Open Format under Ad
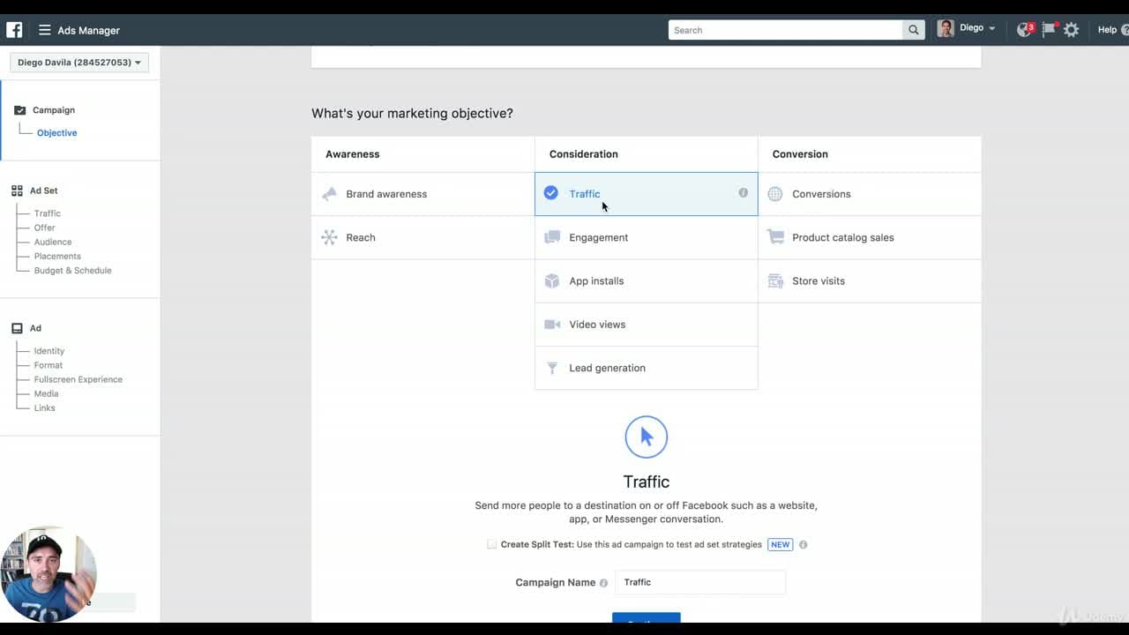The image size is (1129, 635). [49, 365]
